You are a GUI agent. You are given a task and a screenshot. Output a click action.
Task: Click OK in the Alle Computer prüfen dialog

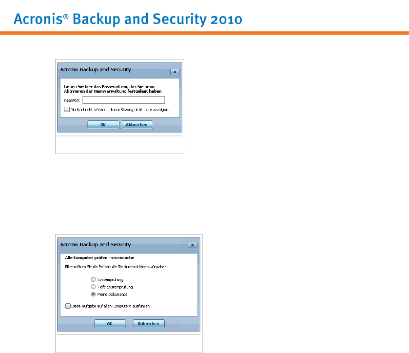[x=110, y=324]
